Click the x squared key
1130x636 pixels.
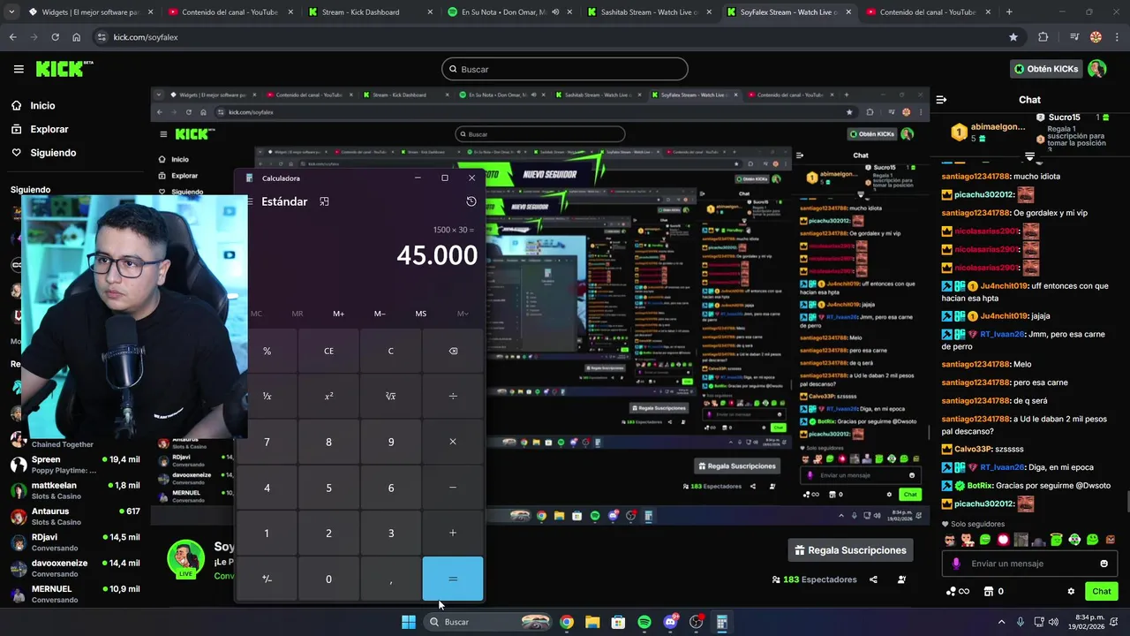tap(328, 397)
